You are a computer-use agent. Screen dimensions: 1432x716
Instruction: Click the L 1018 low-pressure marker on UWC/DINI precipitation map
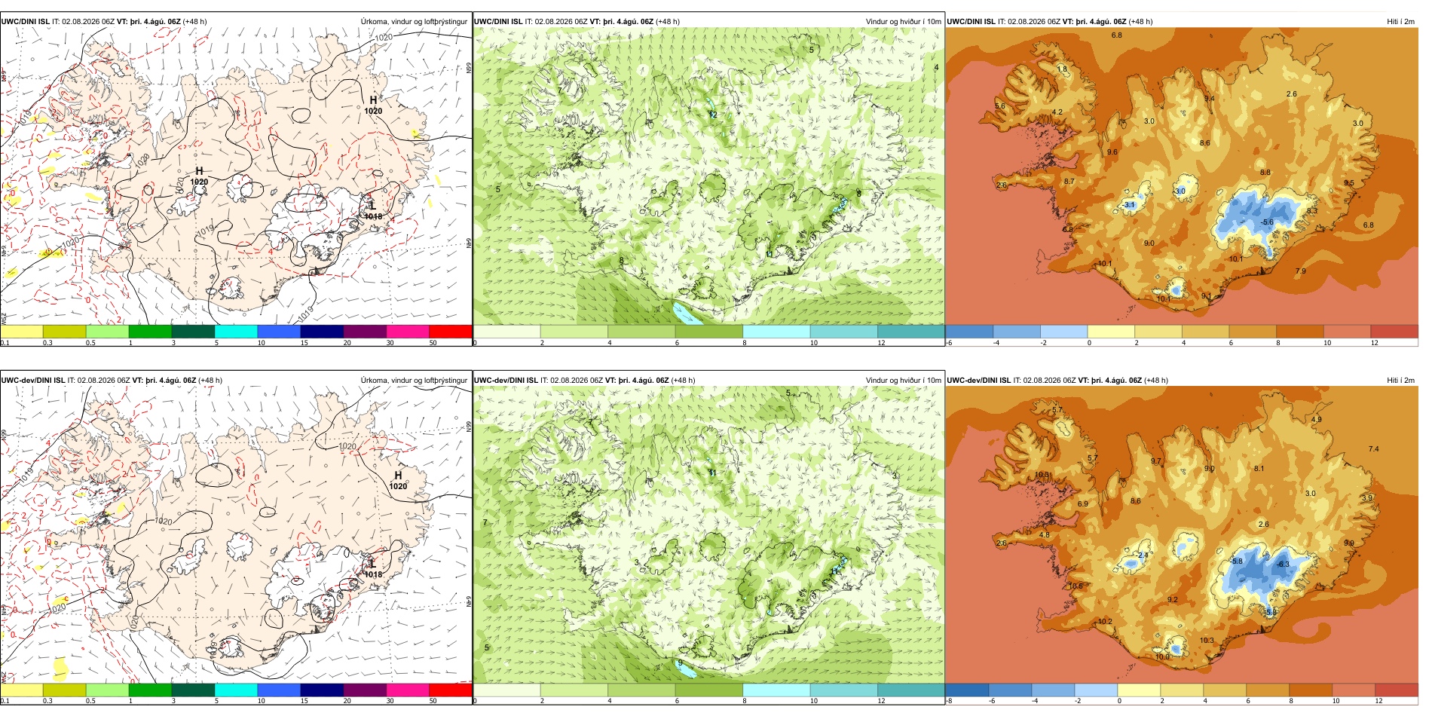[372, 210]
